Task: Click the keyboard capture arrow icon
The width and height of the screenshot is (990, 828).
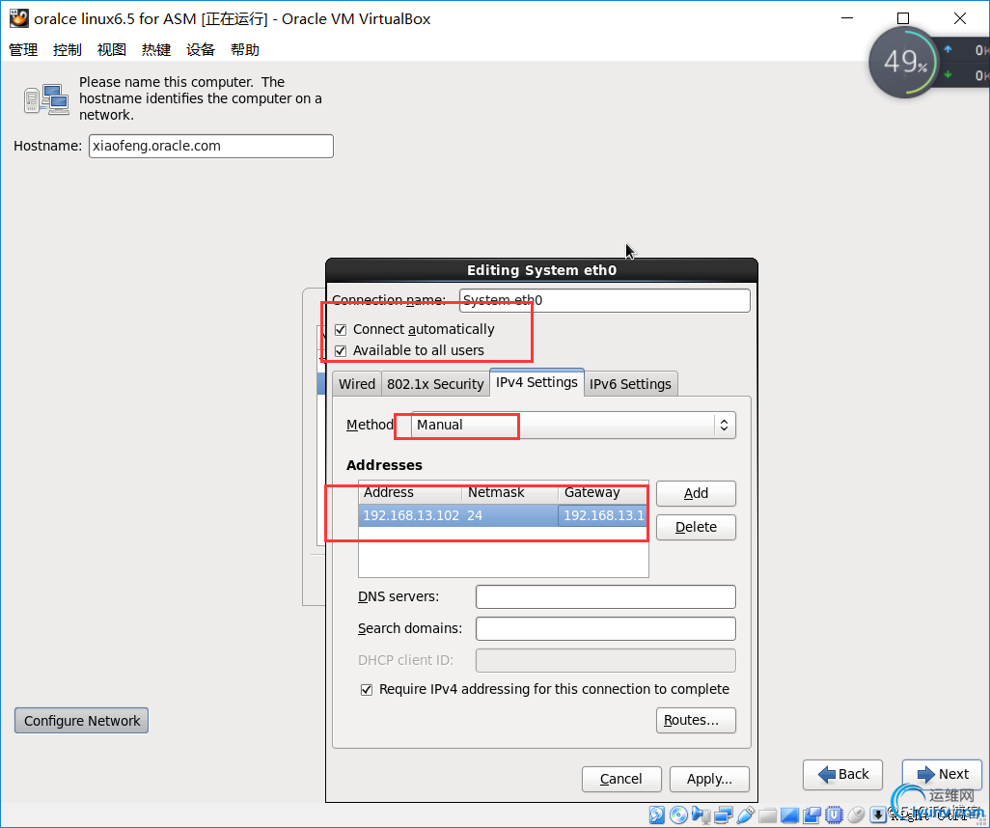Action: pos(878,814)
